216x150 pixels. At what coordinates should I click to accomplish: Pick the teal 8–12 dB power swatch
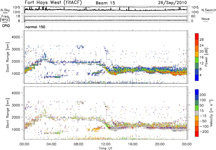point(197,66)
